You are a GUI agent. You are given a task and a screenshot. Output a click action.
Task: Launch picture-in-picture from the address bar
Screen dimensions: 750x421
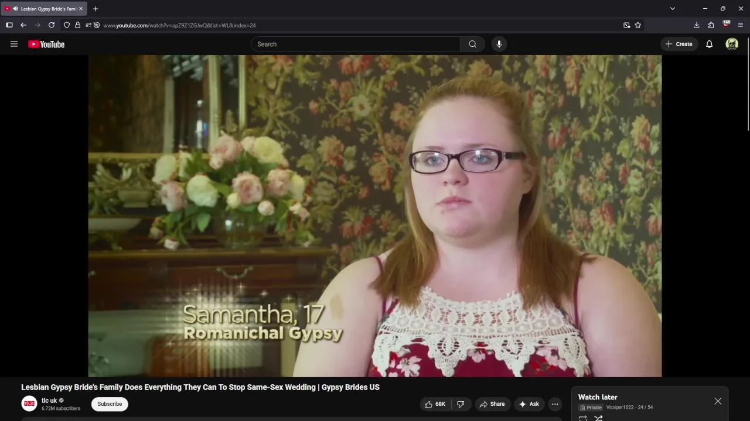627,25
